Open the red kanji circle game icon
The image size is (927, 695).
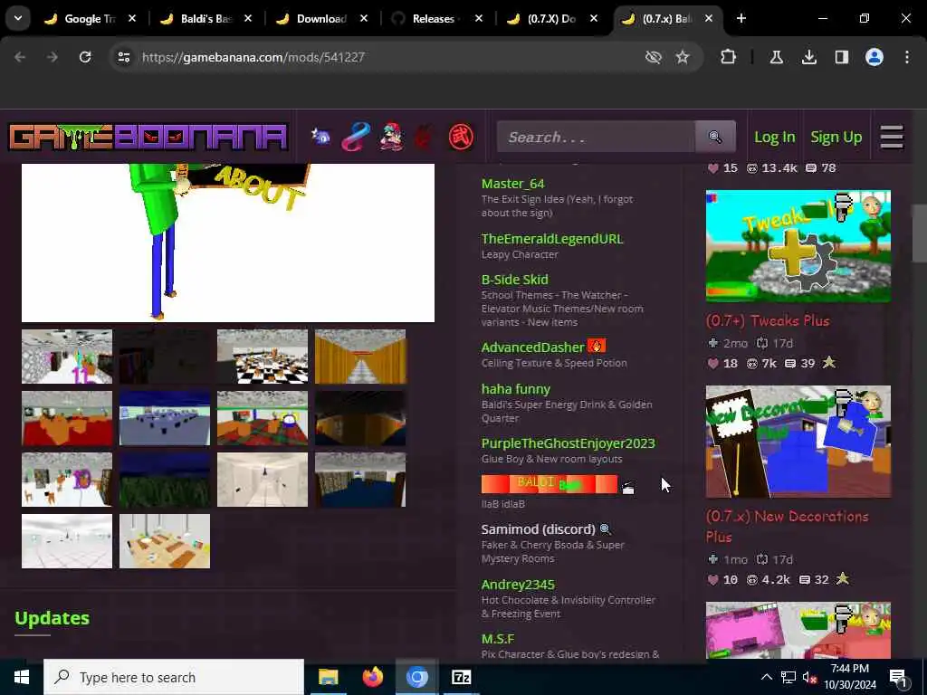click(461, 138)
